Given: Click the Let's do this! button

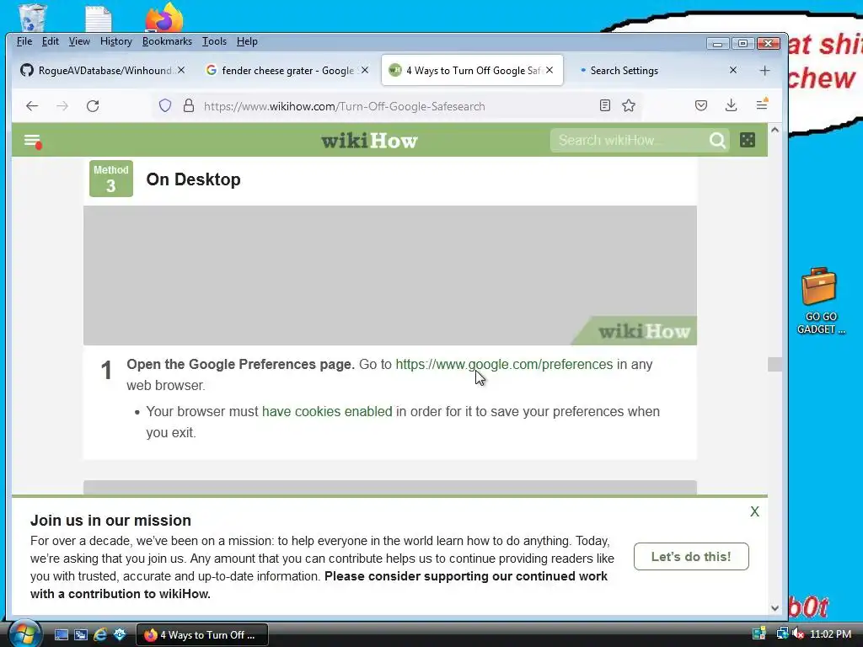Looking at the screenshot, I should pos(691,556).
